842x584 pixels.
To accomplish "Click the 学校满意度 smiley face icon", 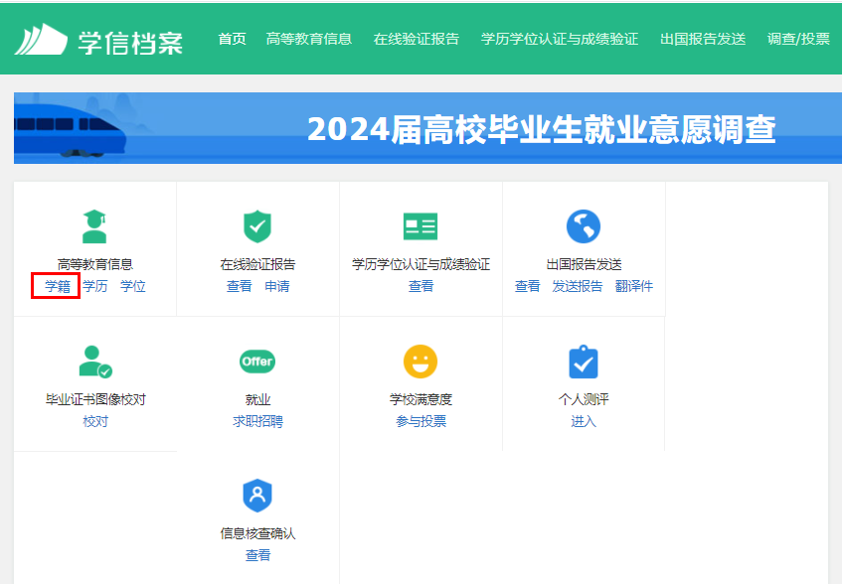I will (421, 362).
